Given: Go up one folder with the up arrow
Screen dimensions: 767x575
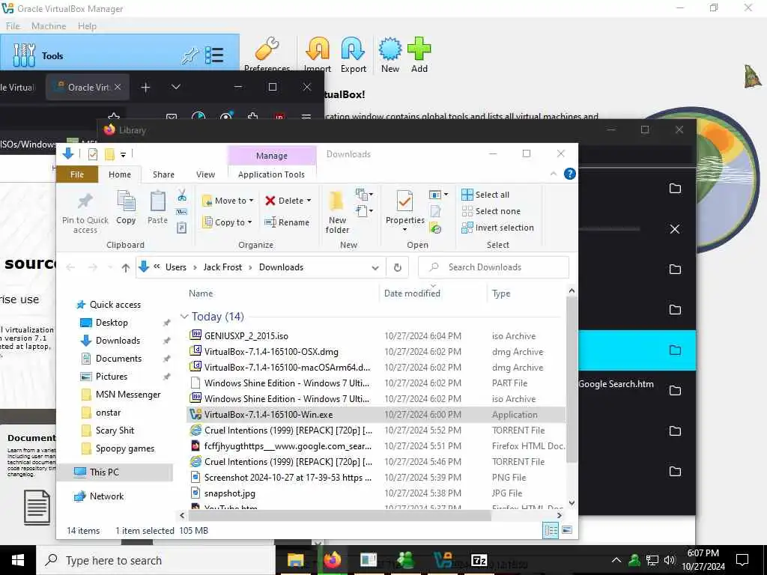Looking at the screenshot, I should click(126, 267).
